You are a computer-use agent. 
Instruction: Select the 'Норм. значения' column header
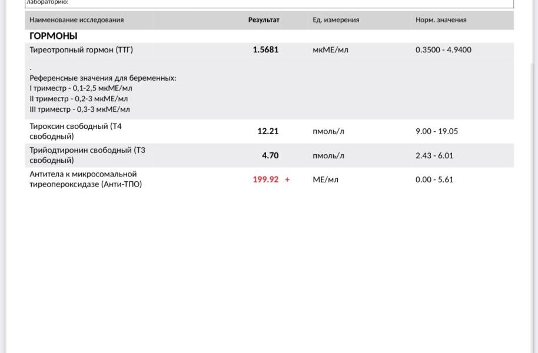(x=441, y=20)
